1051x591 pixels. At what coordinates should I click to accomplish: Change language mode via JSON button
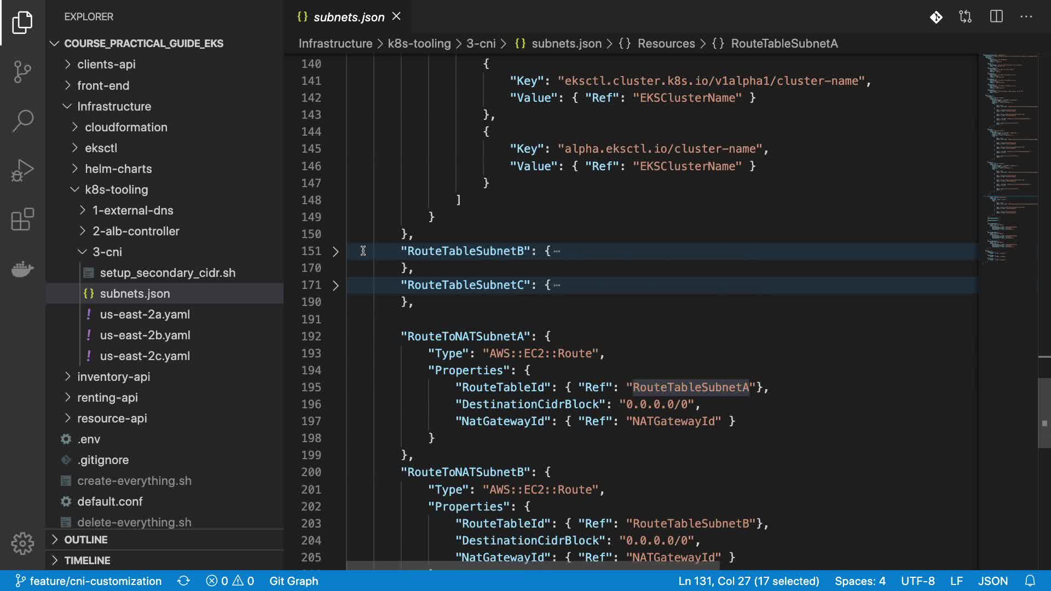click(992, 581)
